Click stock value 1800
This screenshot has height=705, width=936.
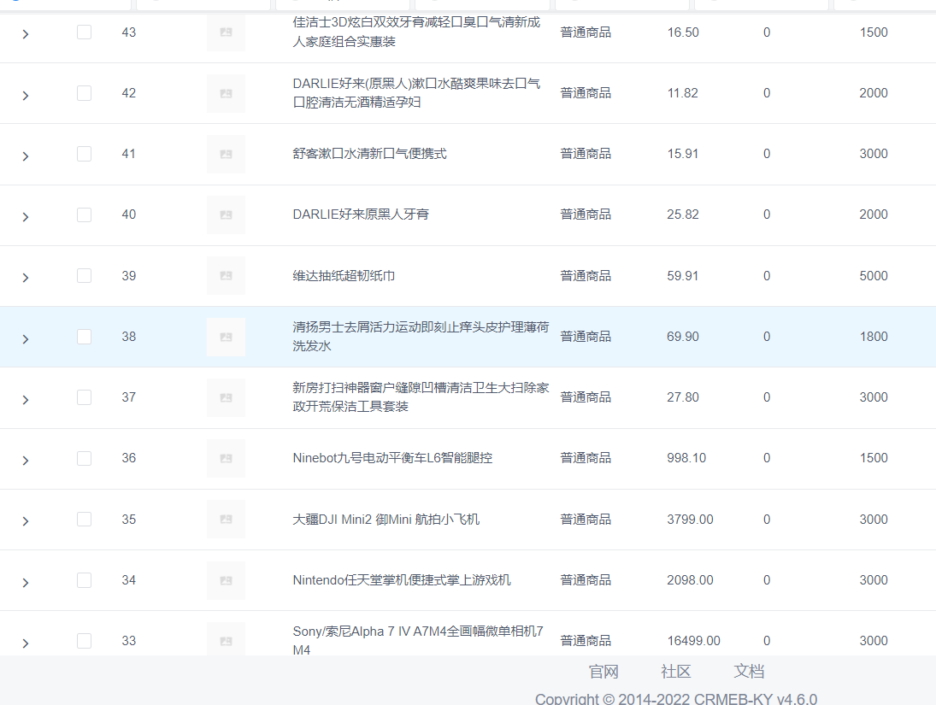point(874,337)
